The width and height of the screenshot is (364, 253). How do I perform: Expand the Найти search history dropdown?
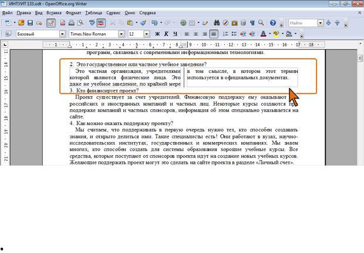coord(321,23)
